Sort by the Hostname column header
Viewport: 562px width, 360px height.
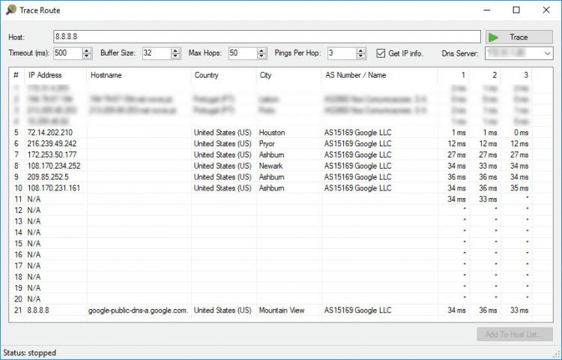coord(105,75)
